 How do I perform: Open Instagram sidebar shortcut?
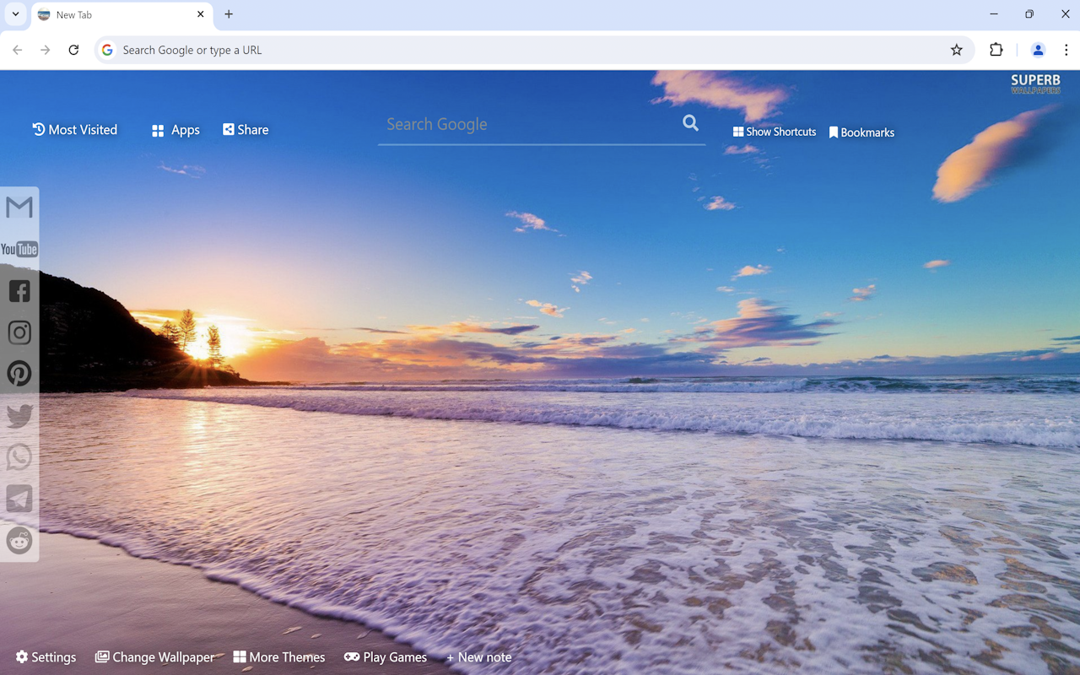tap(19, 332)
